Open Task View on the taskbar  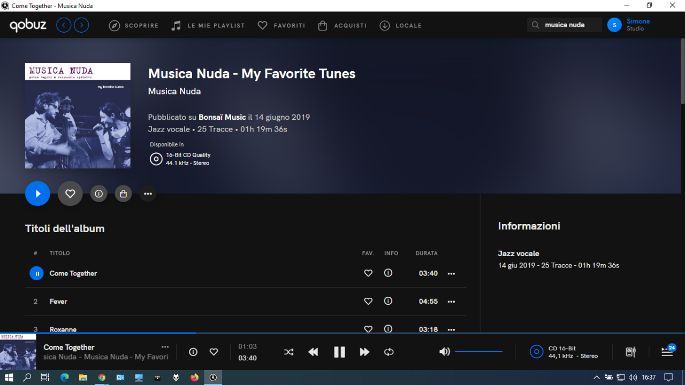[45, 378]
